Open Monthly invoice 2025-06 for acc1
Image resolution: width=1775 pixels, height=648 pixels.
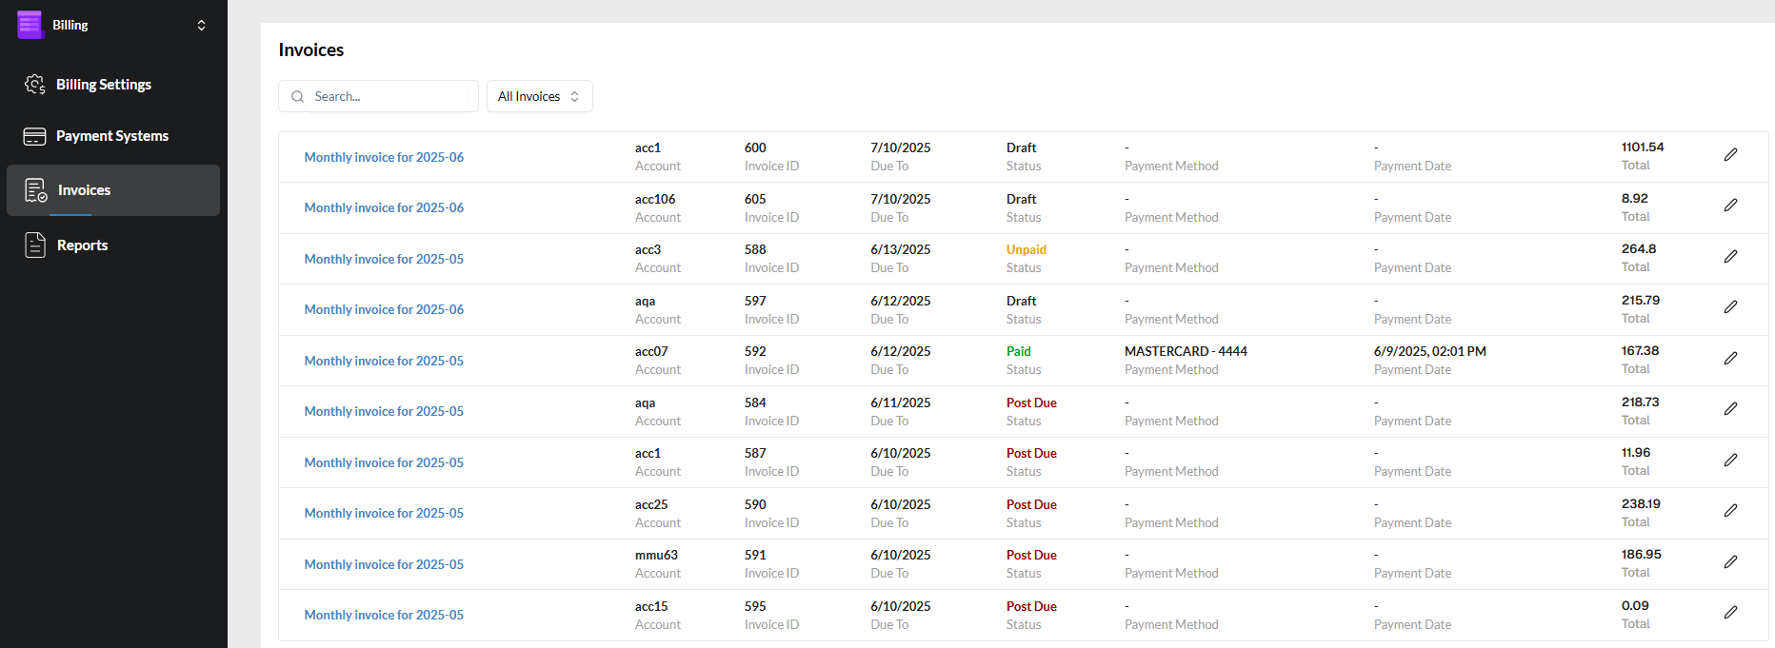coord(384,158)
